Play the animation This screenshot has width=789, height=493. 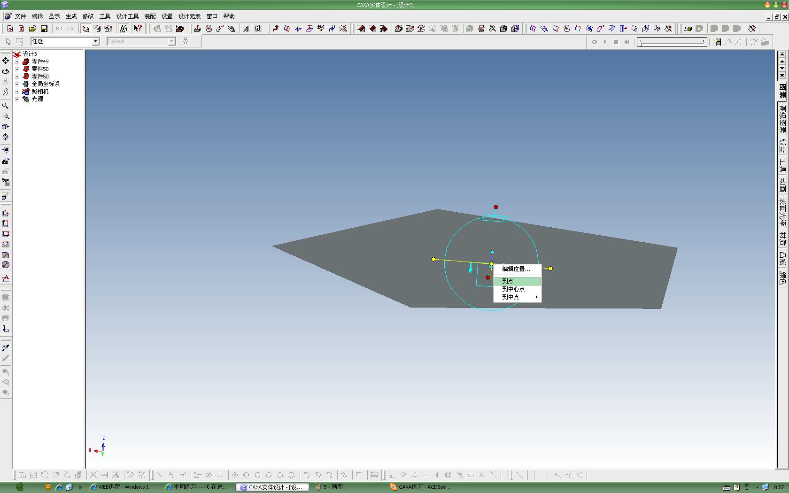pos(605,42)
